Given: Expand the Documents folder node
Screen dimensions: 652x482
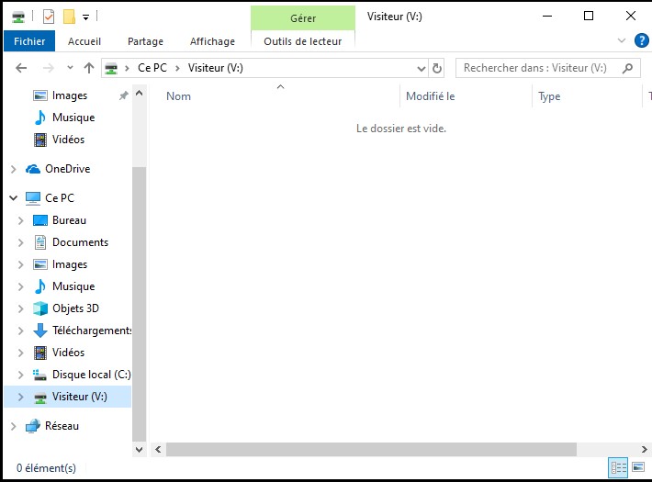Looking at the screenshot, I should click(20, 242).
